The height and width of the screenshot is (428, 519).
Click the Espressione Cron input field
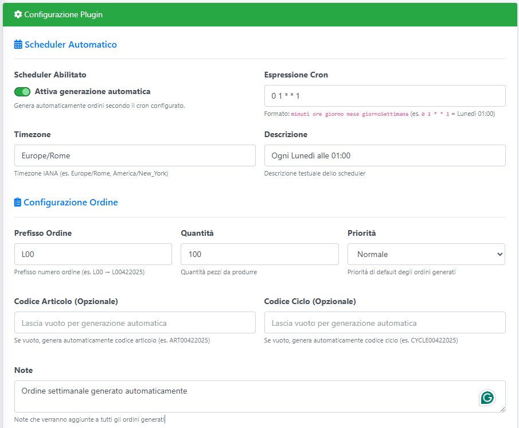[x=384, y=95]
